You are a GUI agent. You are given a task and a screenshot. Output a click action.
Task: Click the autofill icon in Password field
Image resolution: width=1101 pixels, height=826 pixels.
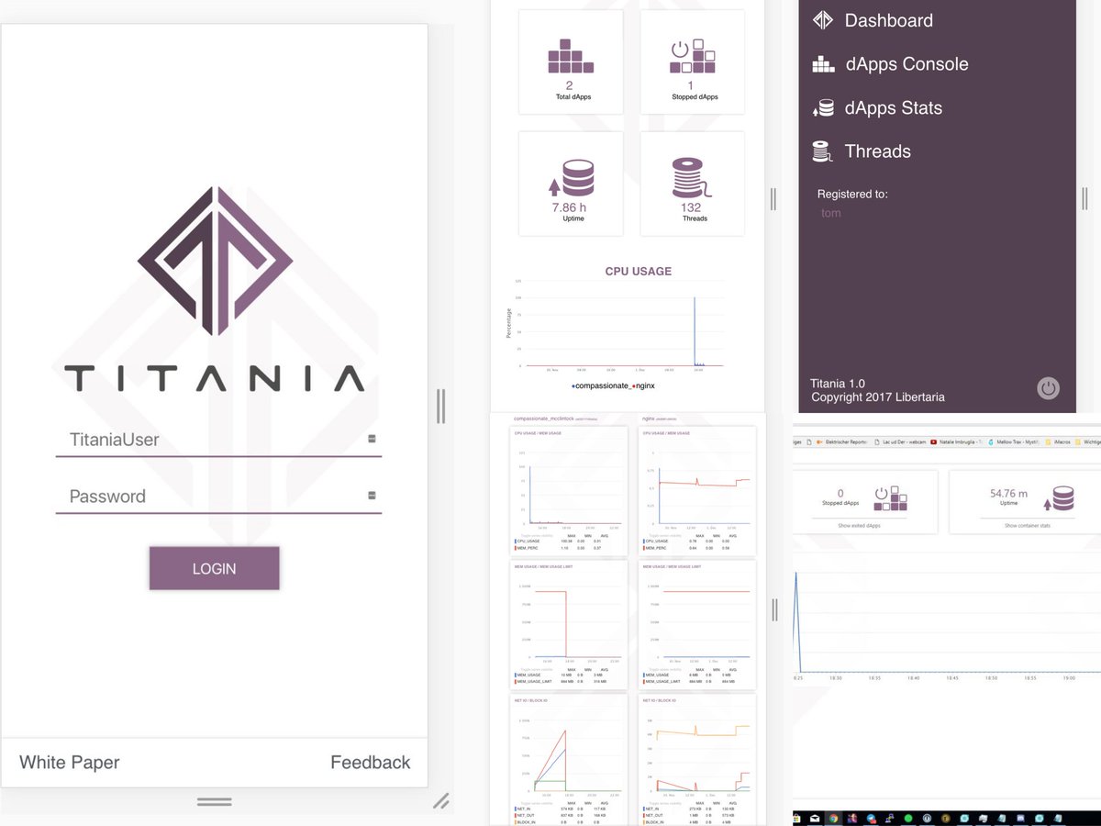click(x=372, y=496)
